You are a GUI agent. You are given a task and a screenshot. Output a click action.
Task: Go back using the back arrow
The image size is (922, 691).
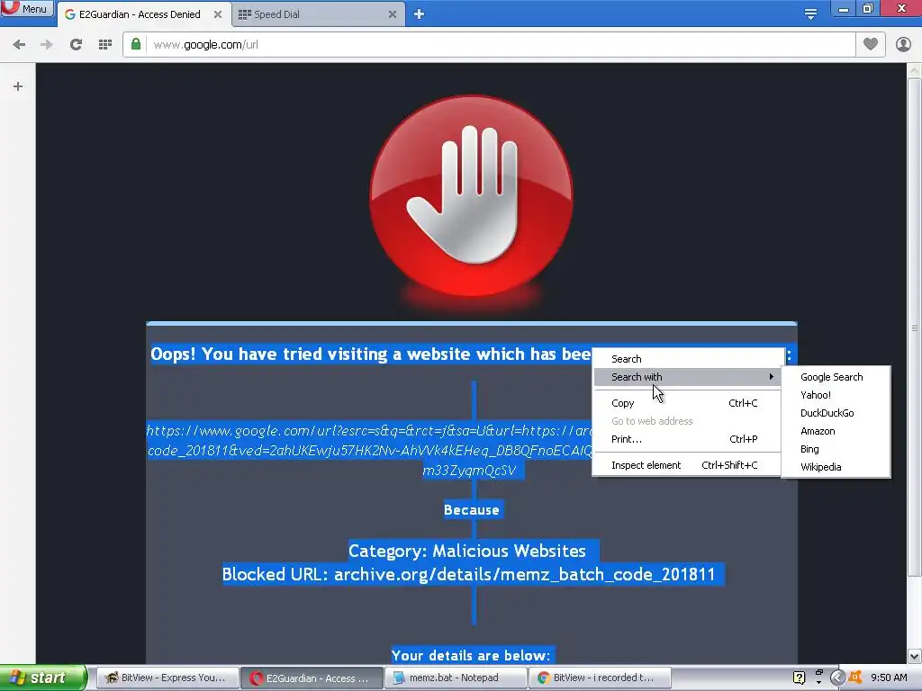pyautogui.click(x=19, y=45)
